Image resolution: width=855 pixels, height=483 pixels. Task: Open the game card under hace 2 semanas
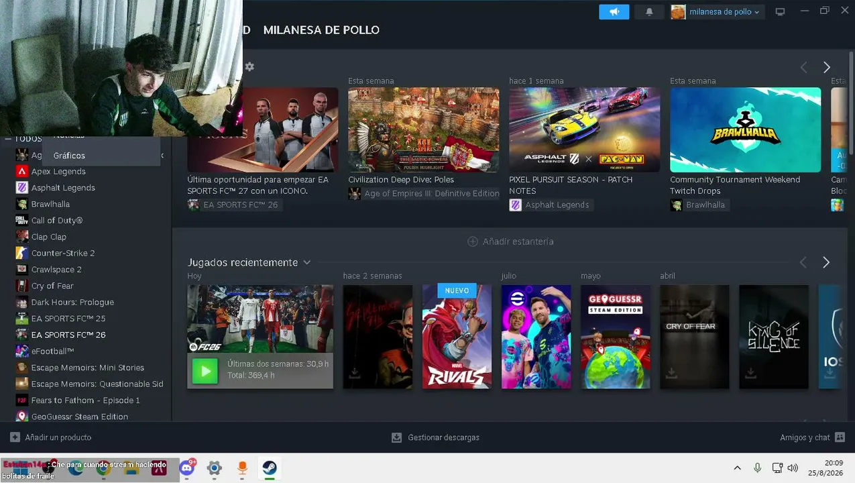[378, 337]
